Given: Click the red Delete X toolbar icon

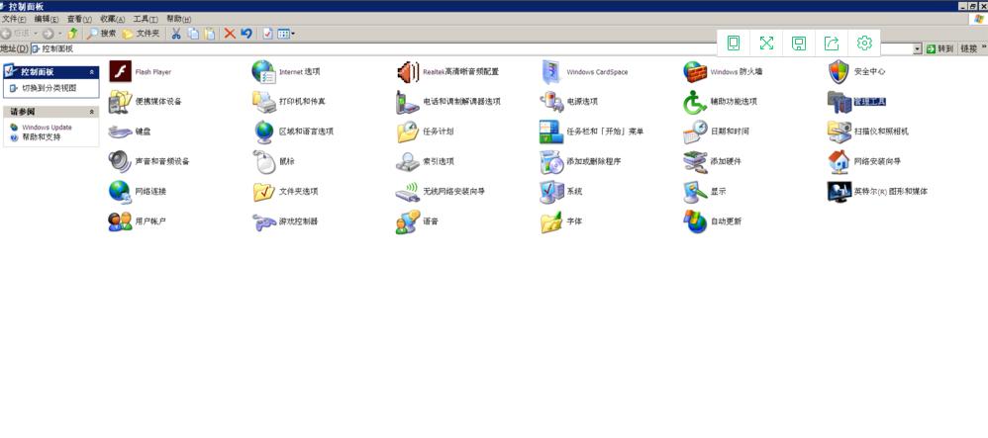Looking at the screenshot, I should pyautogui.click(x=230, y=33).
